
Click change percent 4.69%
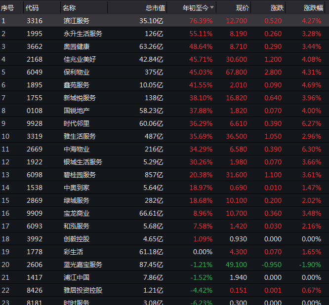click(x=312, y=85)
